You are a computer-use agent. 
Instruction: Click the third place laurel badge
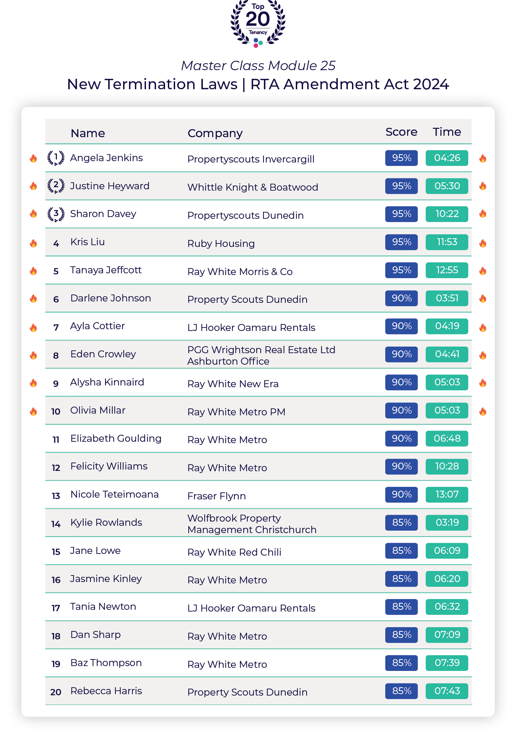[56, 214]
